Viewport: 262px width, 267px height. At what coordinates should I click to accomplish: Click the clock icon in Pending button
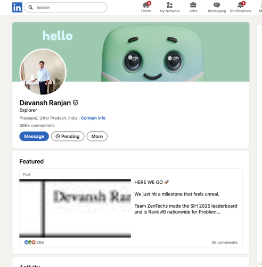click(58, 136)
